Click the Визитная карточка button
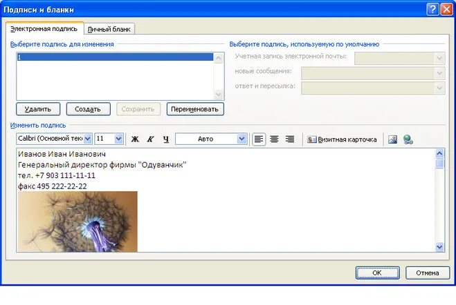Image resolution: width=456 pixels, height=305 pixels. (x=342, y=139)
